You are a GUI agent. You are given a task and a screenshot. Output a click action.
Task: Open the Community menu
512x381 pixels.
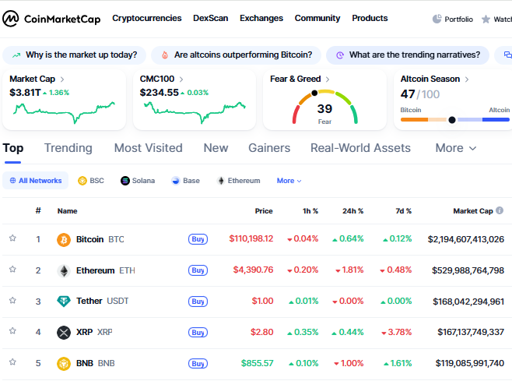pyautogui.click(x=317, y=19)
